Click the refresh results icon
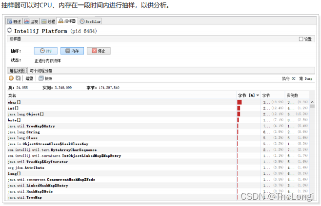The height and width of the screenshot is (206, 321). point(18,78)
